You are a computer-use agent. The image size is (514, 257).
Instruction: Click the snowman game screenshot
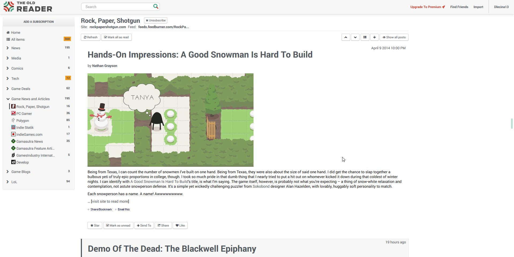click(x=171, y=120)
